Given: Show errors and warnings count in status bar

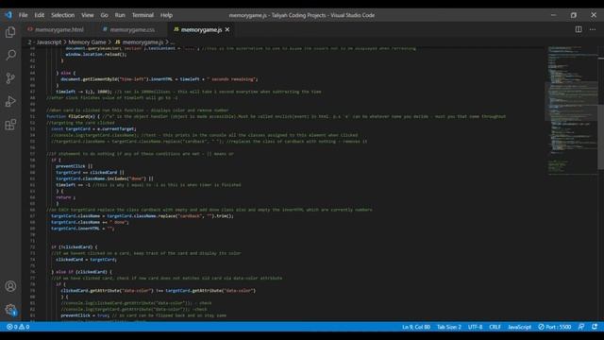Looking at the screenshot, I should (18, 327).
